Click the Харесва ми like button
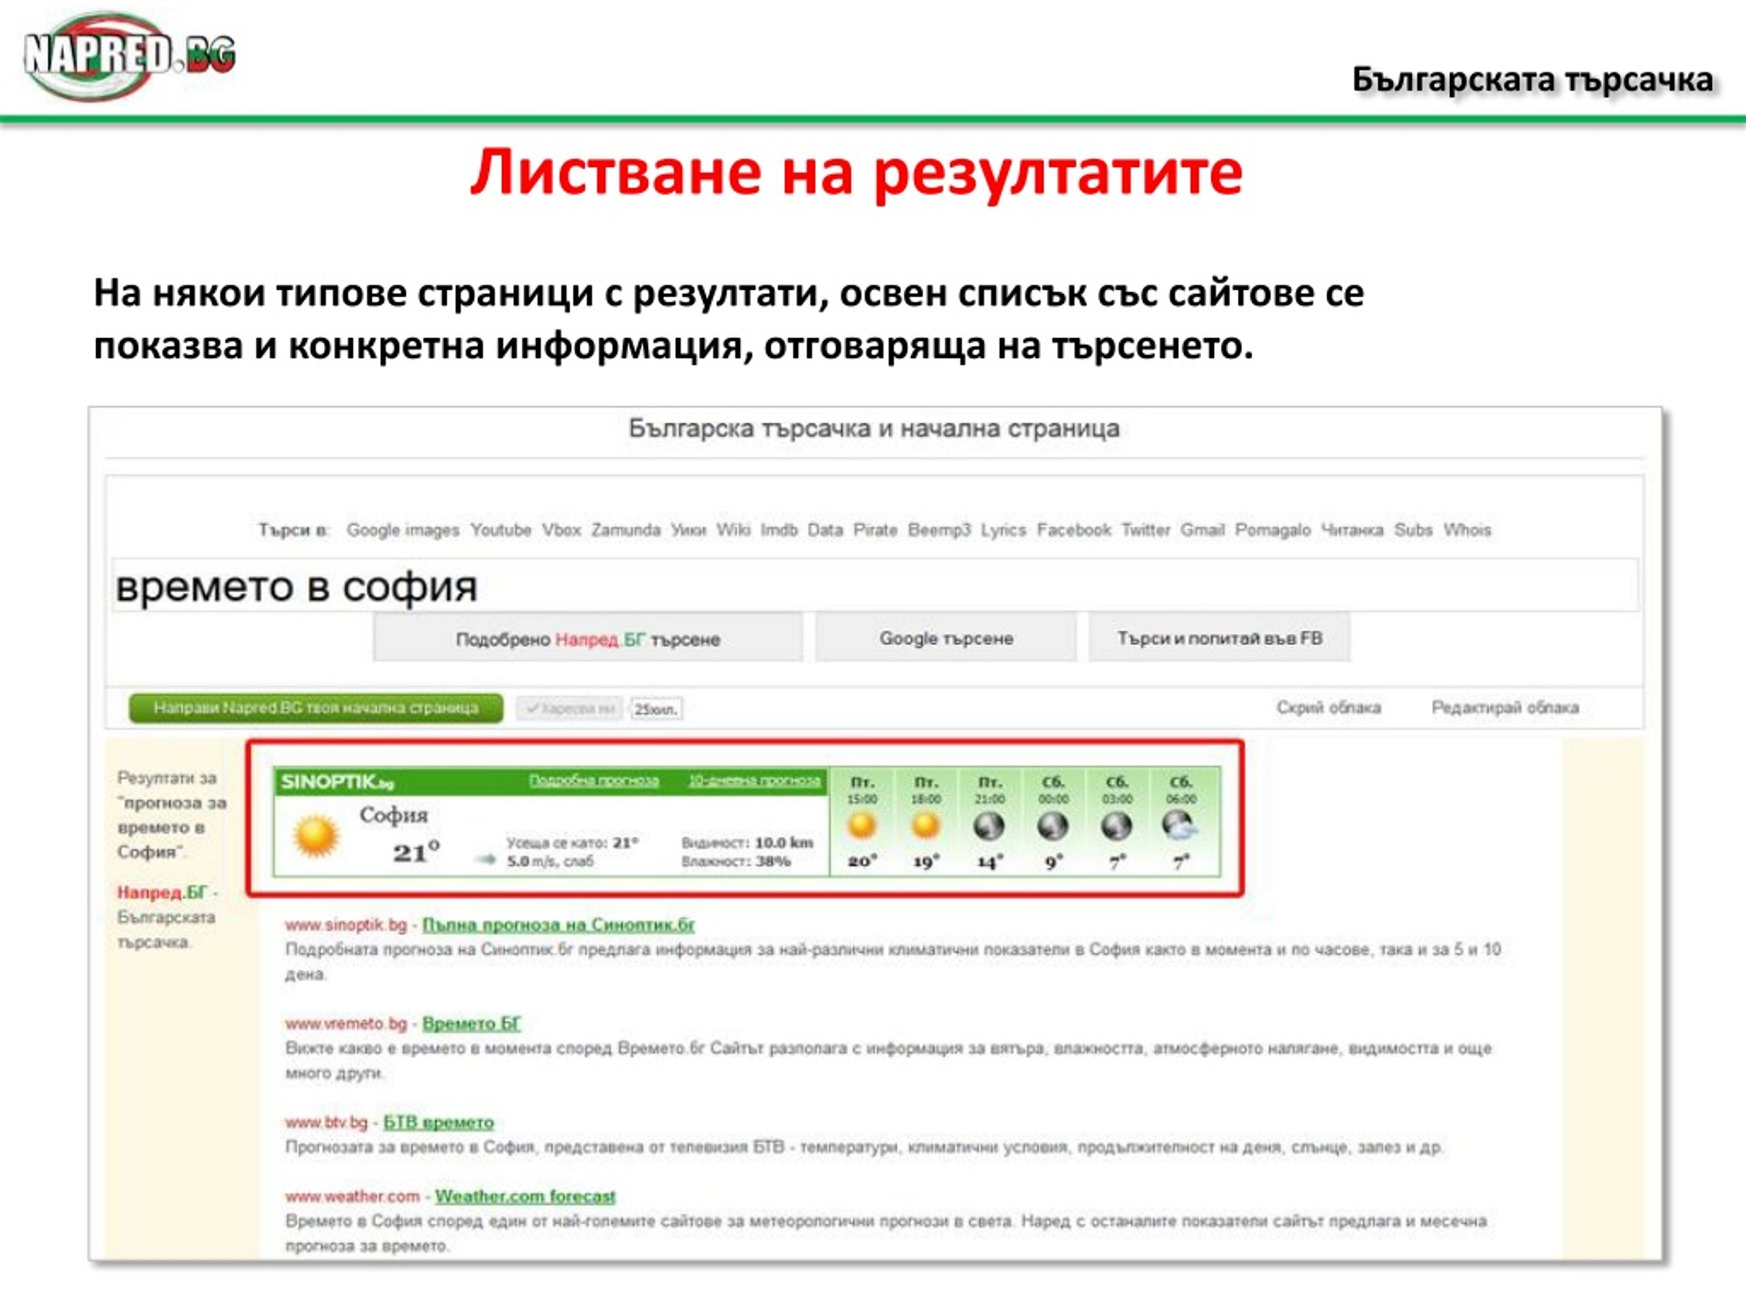 click(x=569, y=708)
